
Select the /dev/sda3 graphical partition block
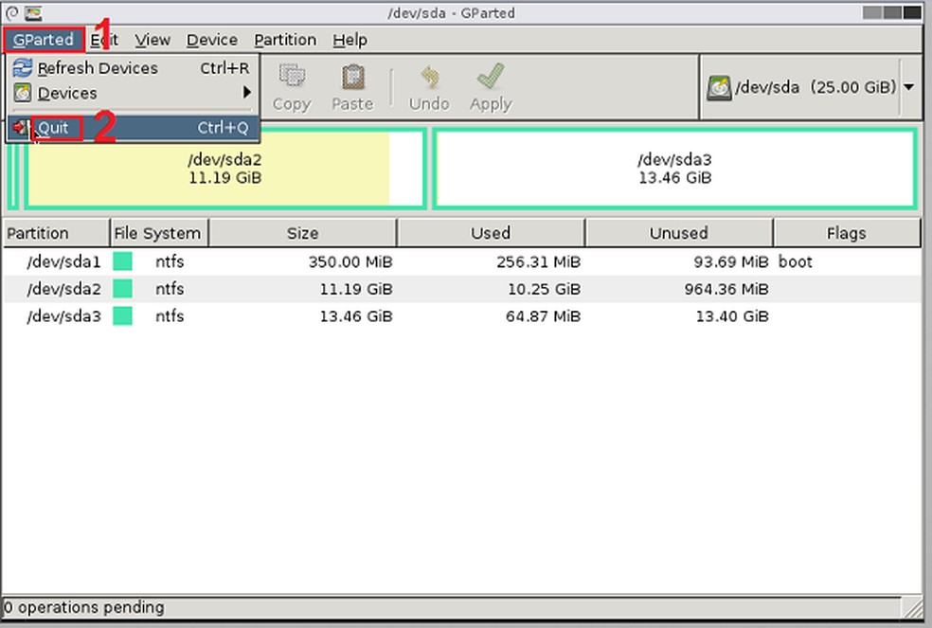point(674,169)
